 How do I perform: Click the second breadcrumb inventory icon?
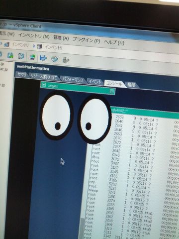click(39, 47)
